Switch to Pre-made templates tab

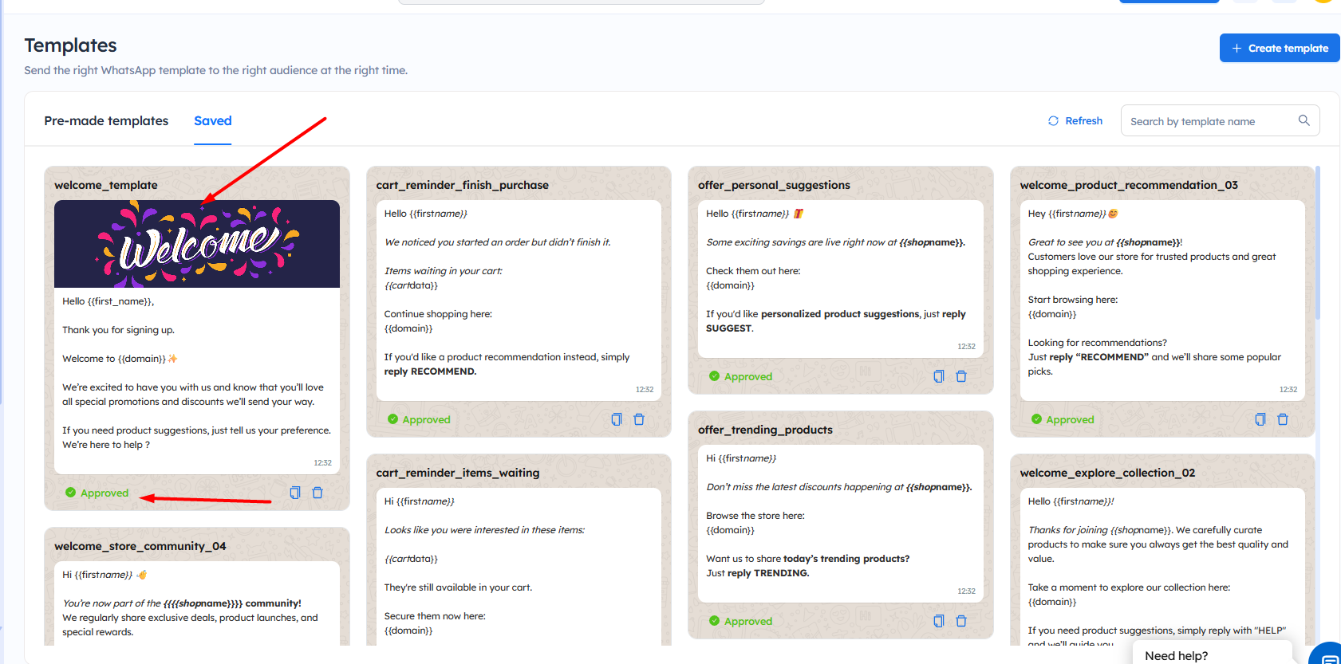pyautogui.click(x=106, y=121)
